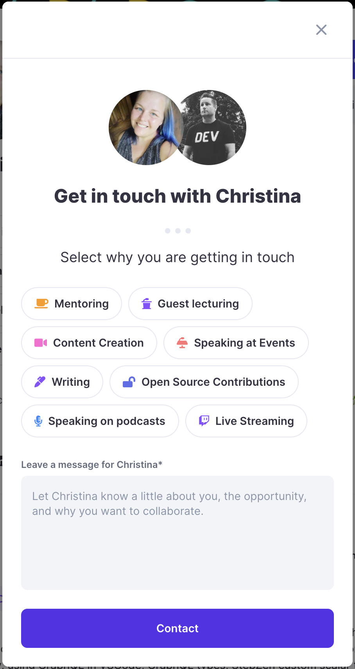The image size is (355, 669).
Task: Click the third carousel dot
Action: 188,231
